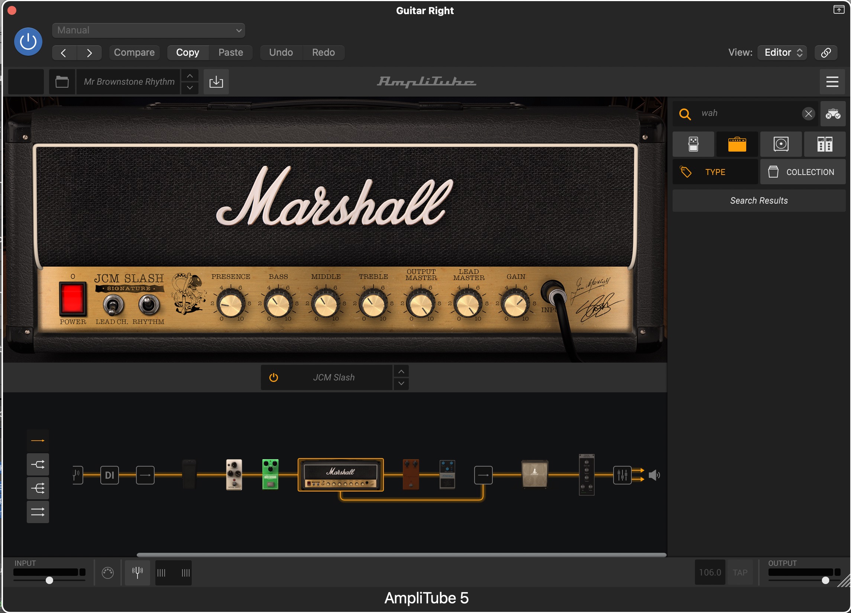Click the arrow slot after effects loop
The height and width of the screenshot is (613, 851).
(x=483, y=475)
